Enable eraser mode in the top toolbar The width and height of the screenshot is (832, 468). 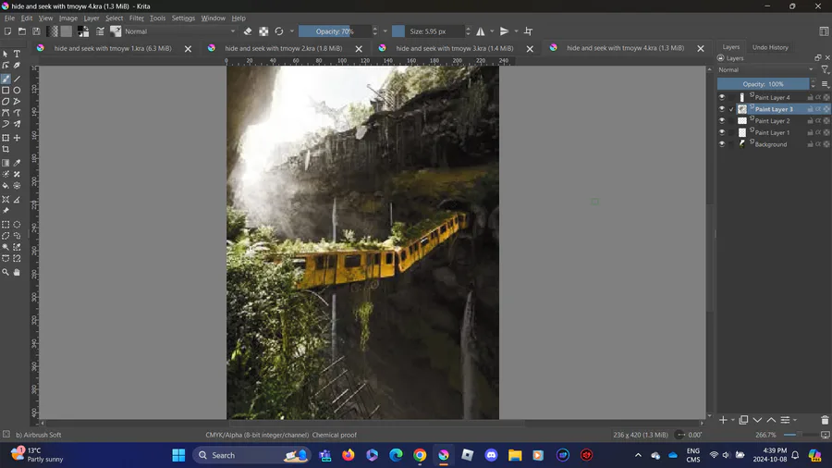pos(248,31)
